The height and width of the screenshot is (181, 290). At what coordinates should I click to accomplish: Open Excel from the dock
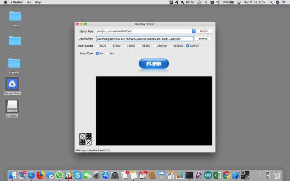point(217,175)
